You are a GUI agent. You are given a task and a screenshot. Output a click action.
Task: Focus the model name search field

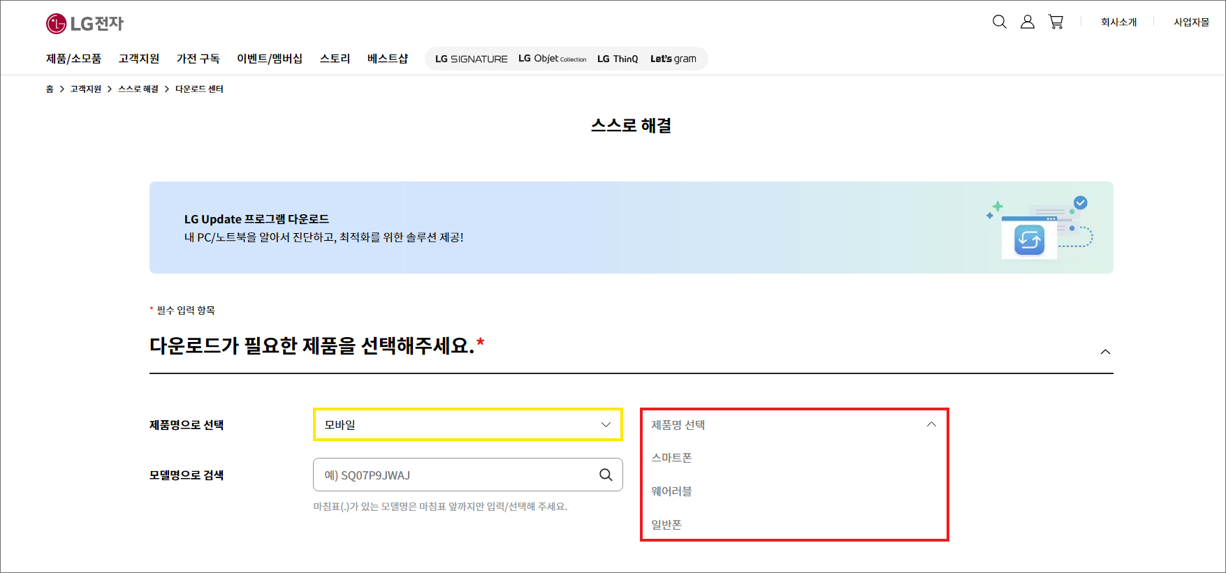468,475
